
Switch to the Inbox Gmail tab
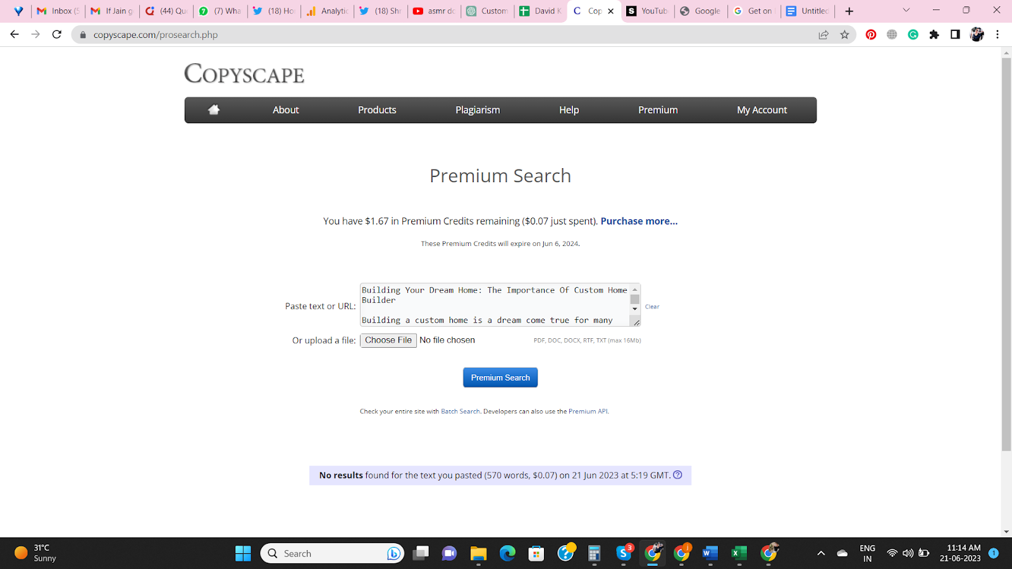58,11
